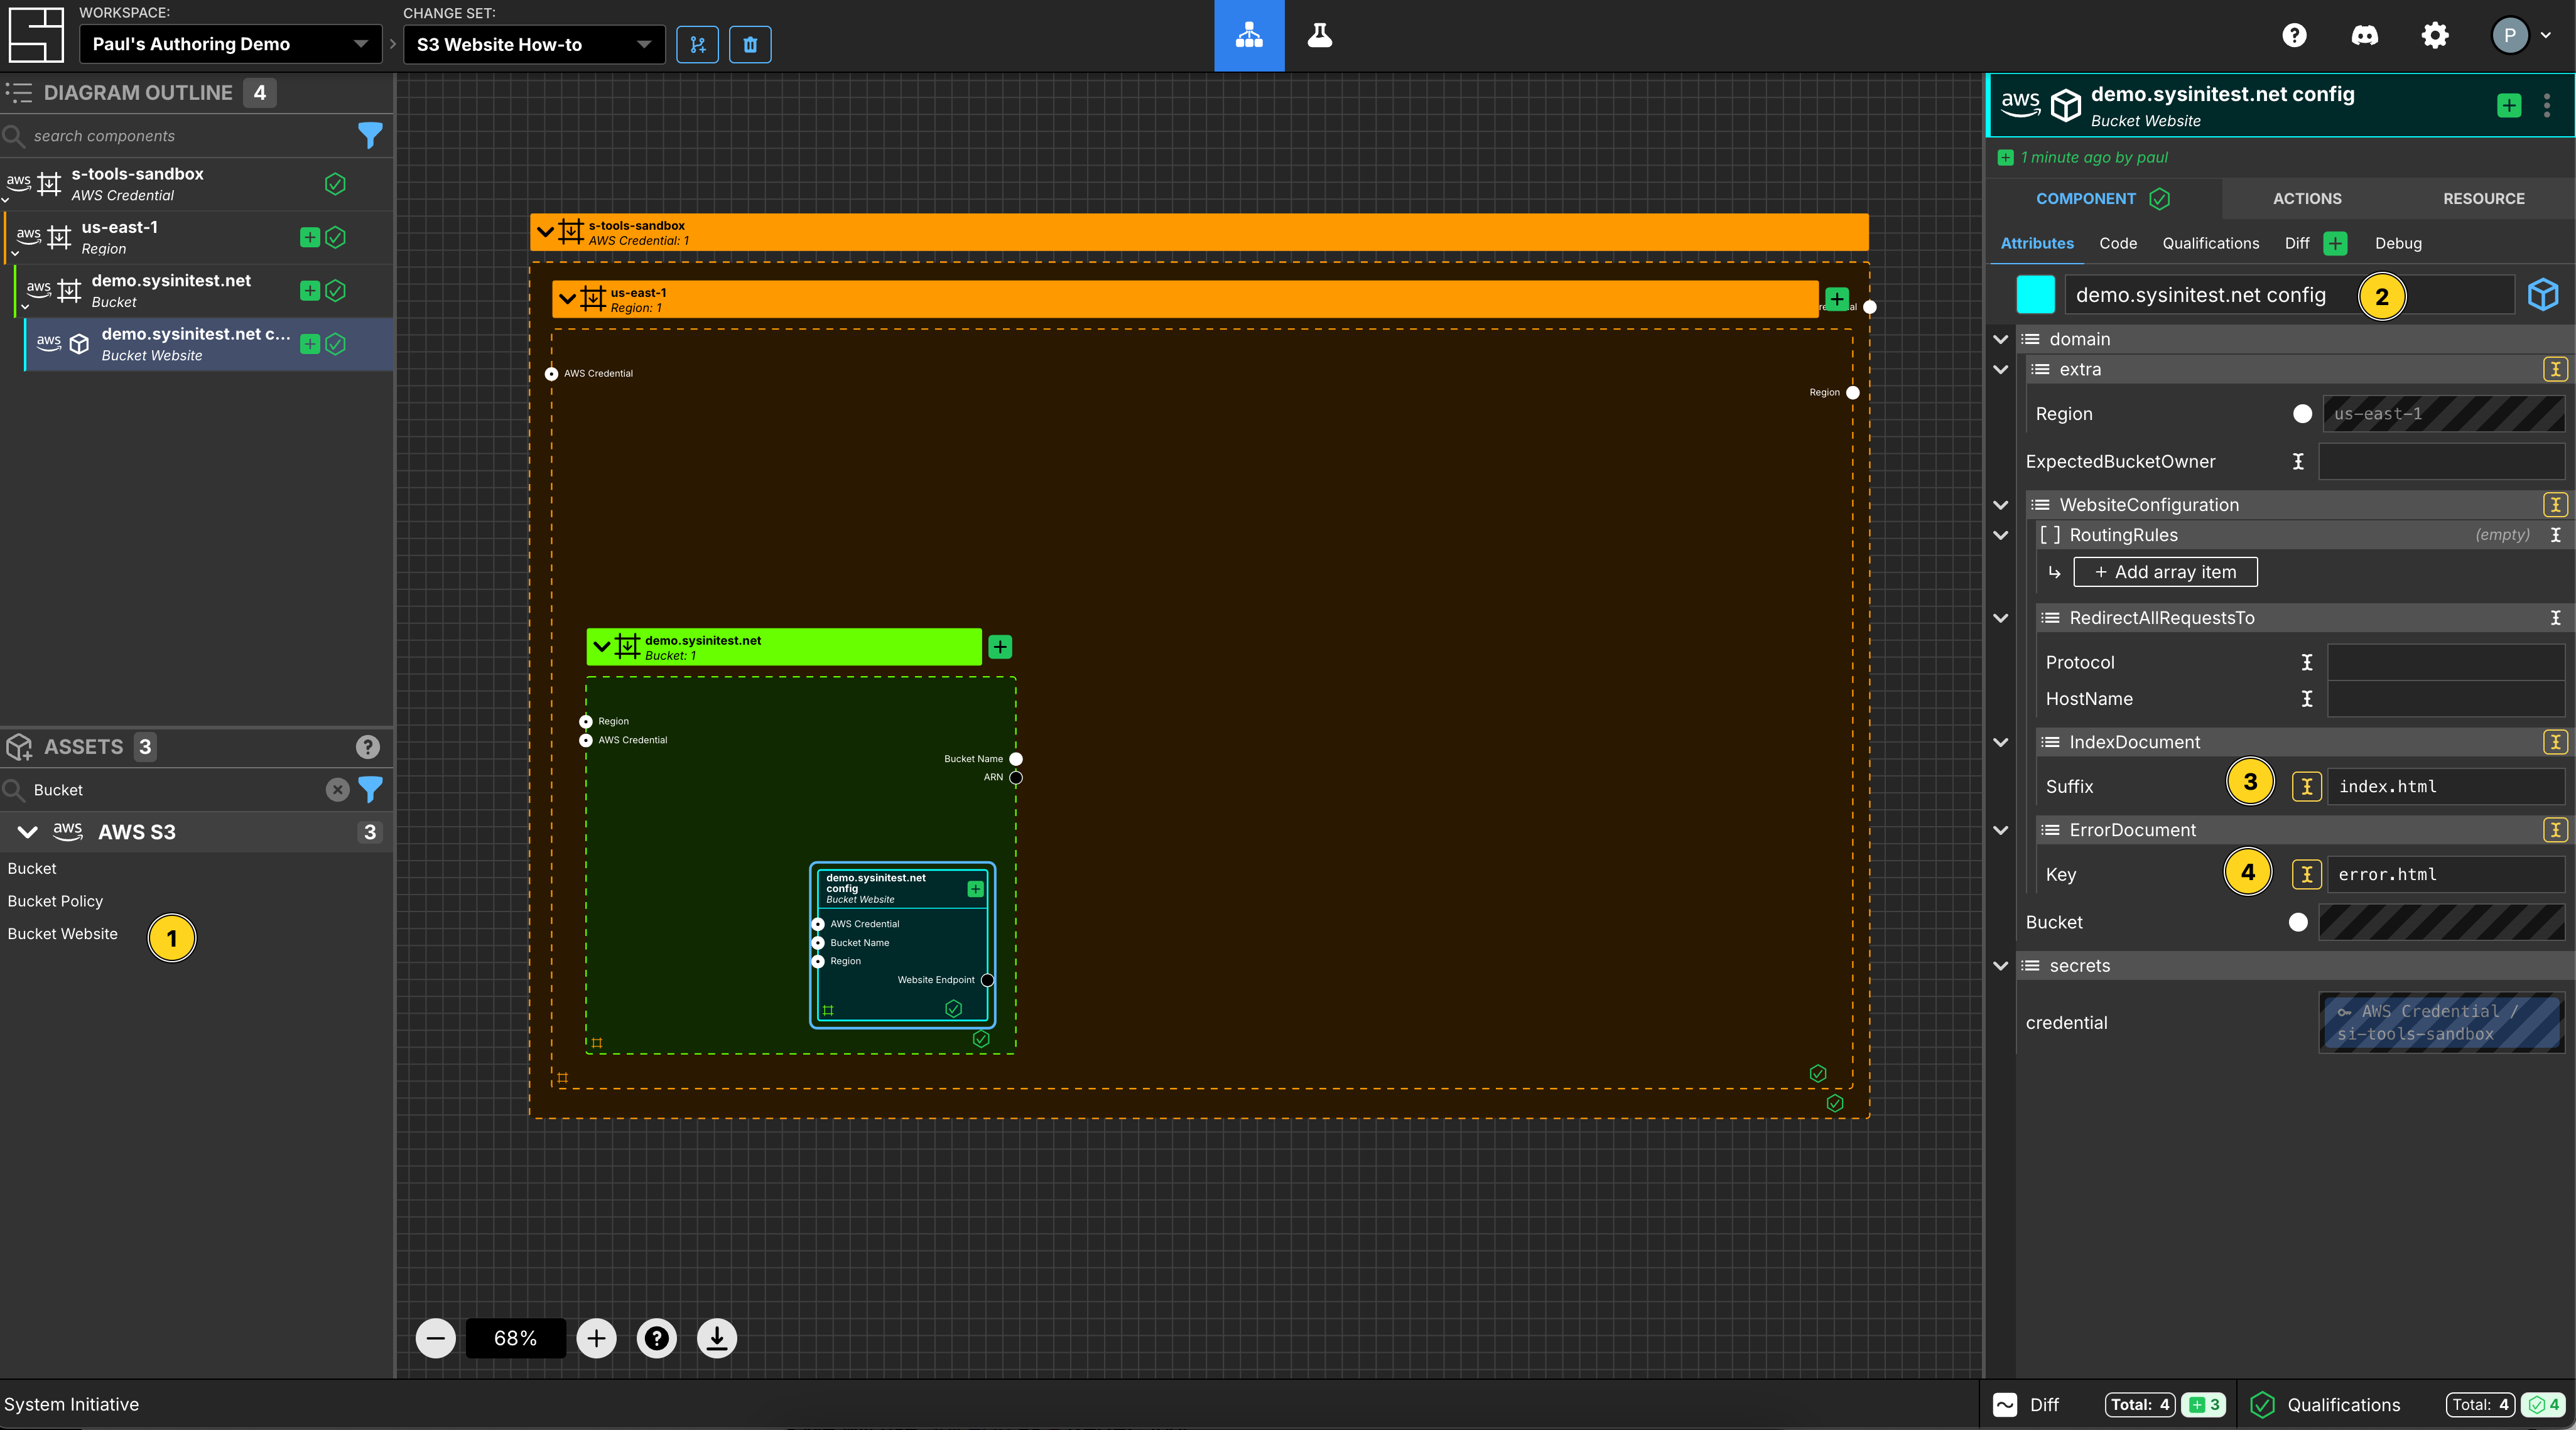Click the qualification check on s-tools-sandbox row
This screenshot has height=1430, width=2576.
click(x=335, y=184)
